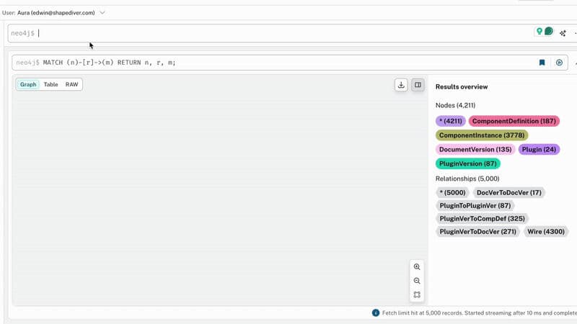Viewport: 577px width, 324px height.
Task: Click the fetch limit status message
Action: coord(479,313)
